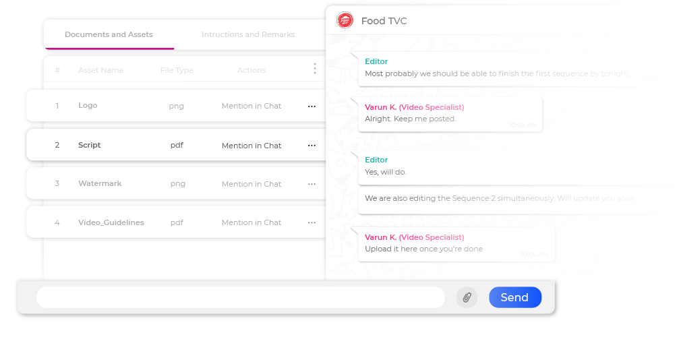Switch to Documents and Assets tab

coord(109,34)
